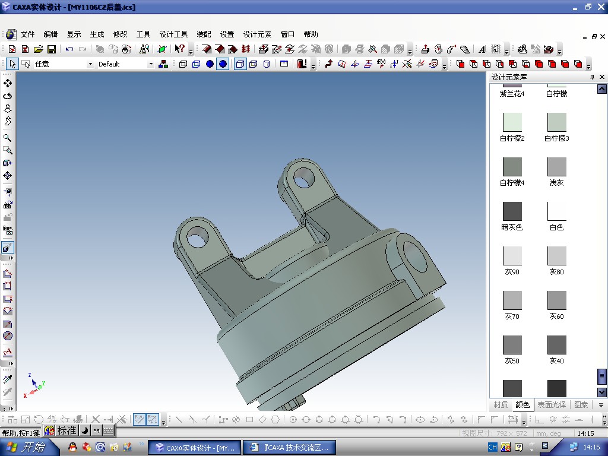Open the 装配 menu

(x=204, y=34)
